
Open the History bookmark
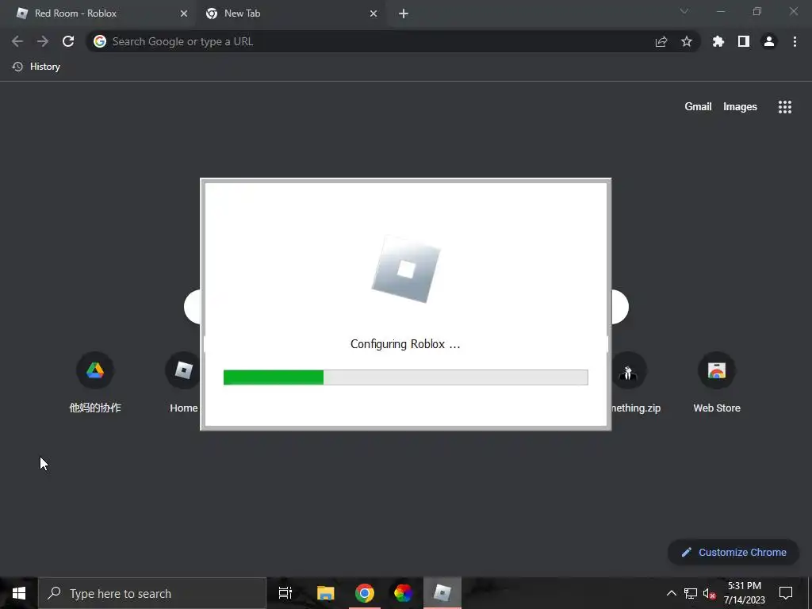click(36, 67)
